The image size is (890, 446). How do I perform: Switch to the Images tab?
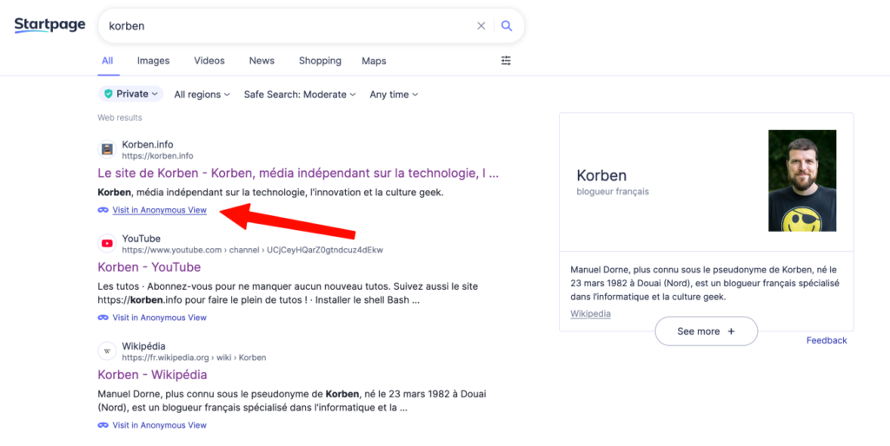tap(153, 61)
